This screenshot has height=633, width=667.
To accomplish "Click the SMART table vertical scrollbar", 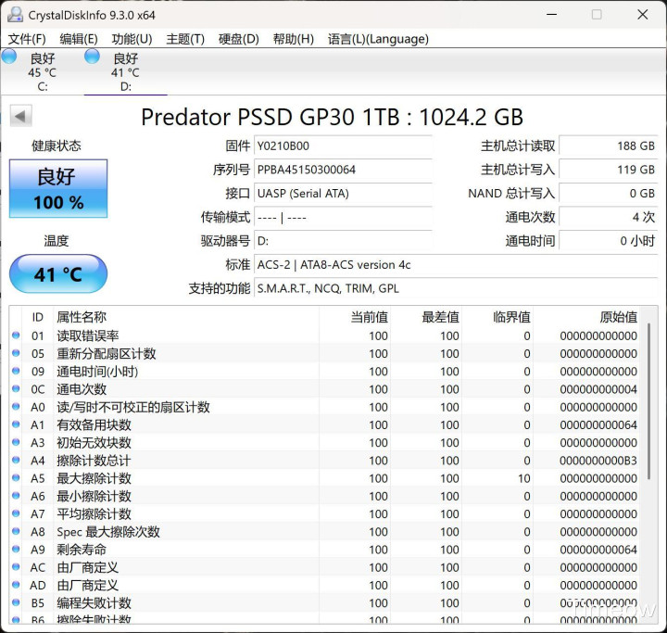I will 648,401.
